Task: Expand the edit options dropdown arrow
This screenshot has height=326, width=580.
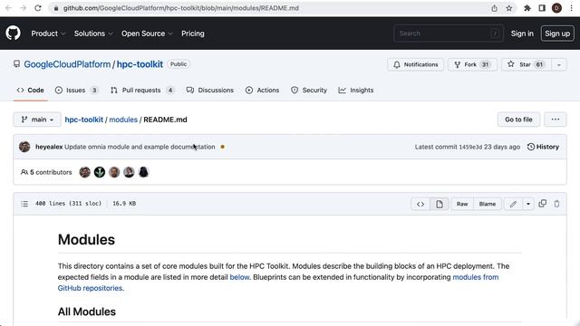Action: coord(528,204)
